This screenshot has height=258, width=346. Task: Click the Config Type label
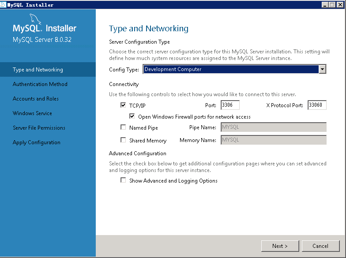124,70
